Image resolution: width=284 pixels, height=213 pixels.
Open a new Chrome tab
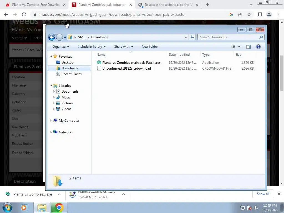[207, 5]
